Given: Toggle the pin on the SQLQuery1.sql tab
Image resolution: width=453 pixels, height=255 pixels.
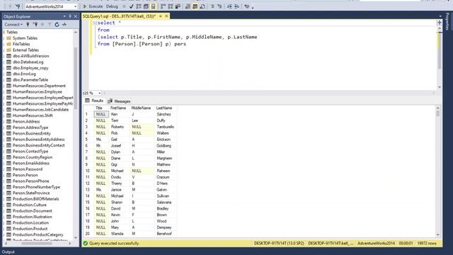Looking at the screenshot, I should point(161,16).
